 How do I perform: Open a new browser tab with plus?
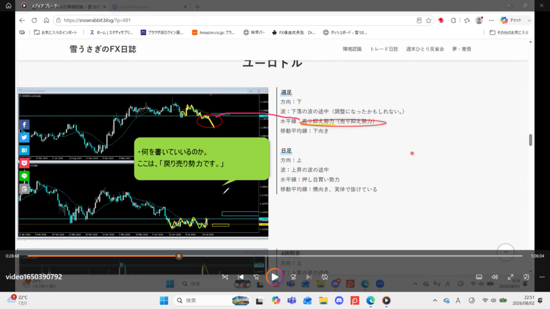click(197, 6)
